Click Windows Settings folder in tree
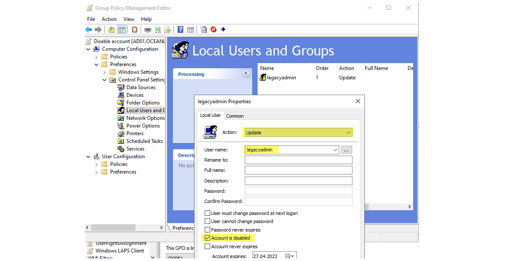This screenshot has height=261, width=505. point(138,72)
